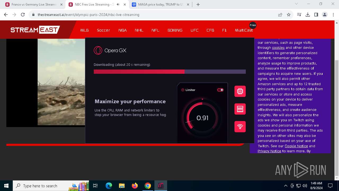This screenshot has height=191, width=339.
Task: Open Chrome downloads icon
Action: [x=308, y=15]
